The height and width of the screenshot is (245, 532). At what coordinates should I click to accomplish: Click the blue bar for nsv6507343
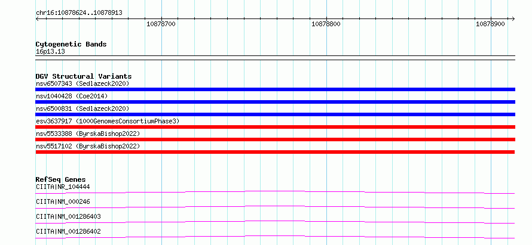pos(275,89)
